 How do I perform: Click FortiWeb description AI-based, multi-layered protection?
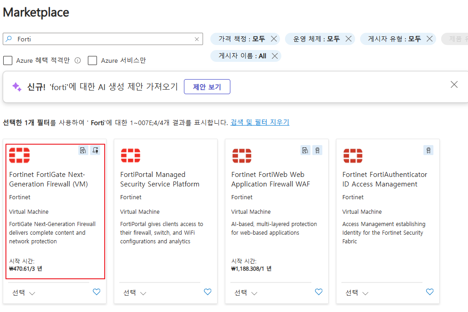274,228
